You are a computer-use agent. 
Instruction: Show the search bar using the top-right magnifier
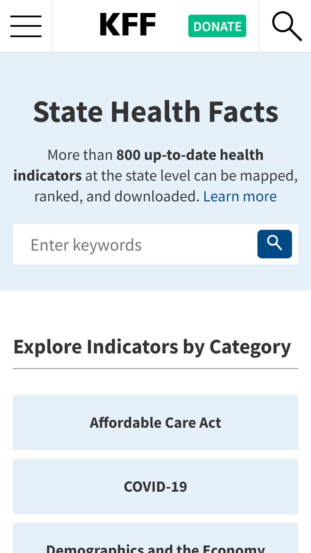[x=287, y=26]
